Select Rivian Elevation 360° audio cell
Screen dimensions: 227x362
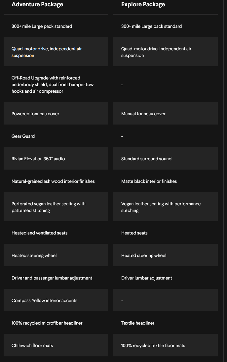click(x=56, y=158)
